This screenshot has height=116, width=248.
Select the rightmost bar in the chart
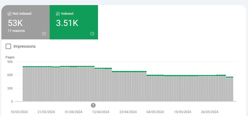point(232,89)
